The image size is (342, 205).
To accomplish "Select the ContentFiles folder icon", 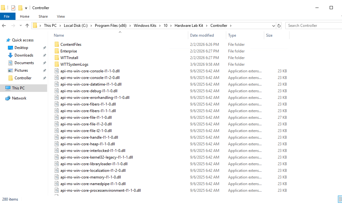I will (x=57, y=45).
